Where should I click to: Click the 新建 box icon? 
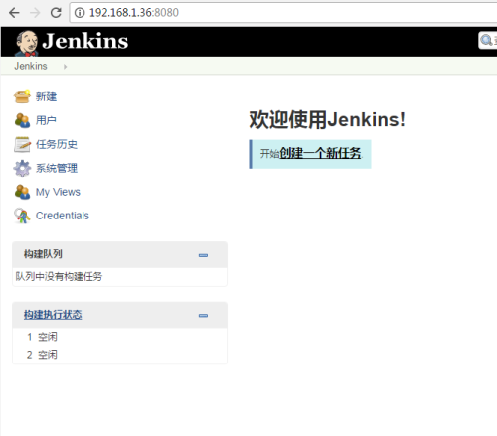tap(22, 96)
